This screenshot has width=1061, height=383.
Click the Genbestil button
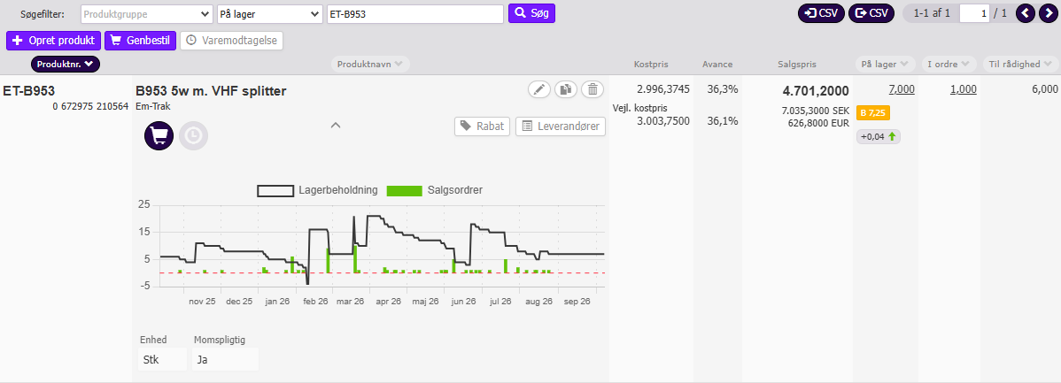tap(140, 41)
